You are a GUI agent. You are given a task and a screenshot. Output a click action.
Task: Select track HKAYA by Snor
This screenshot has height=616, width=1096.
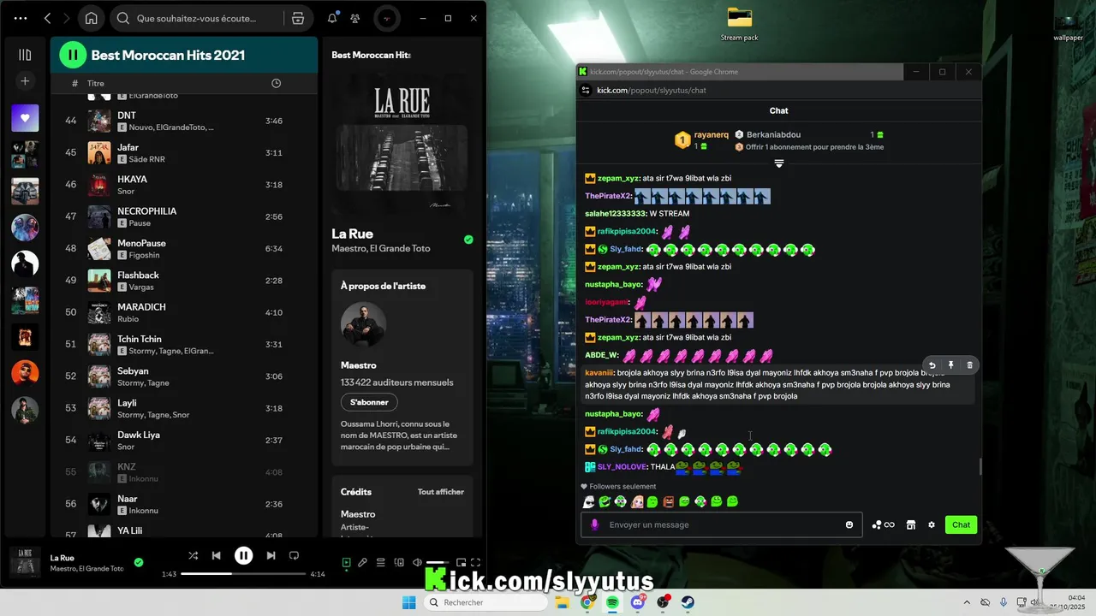click(182, 185)
